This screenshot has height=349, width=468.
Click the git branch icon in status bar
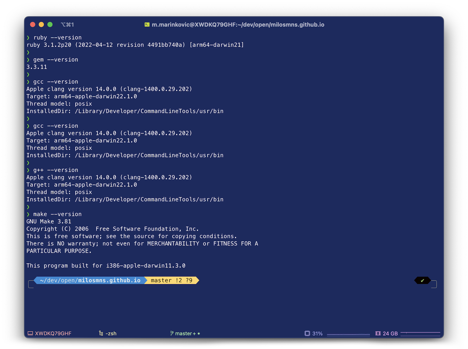click(x=172, y=333)
